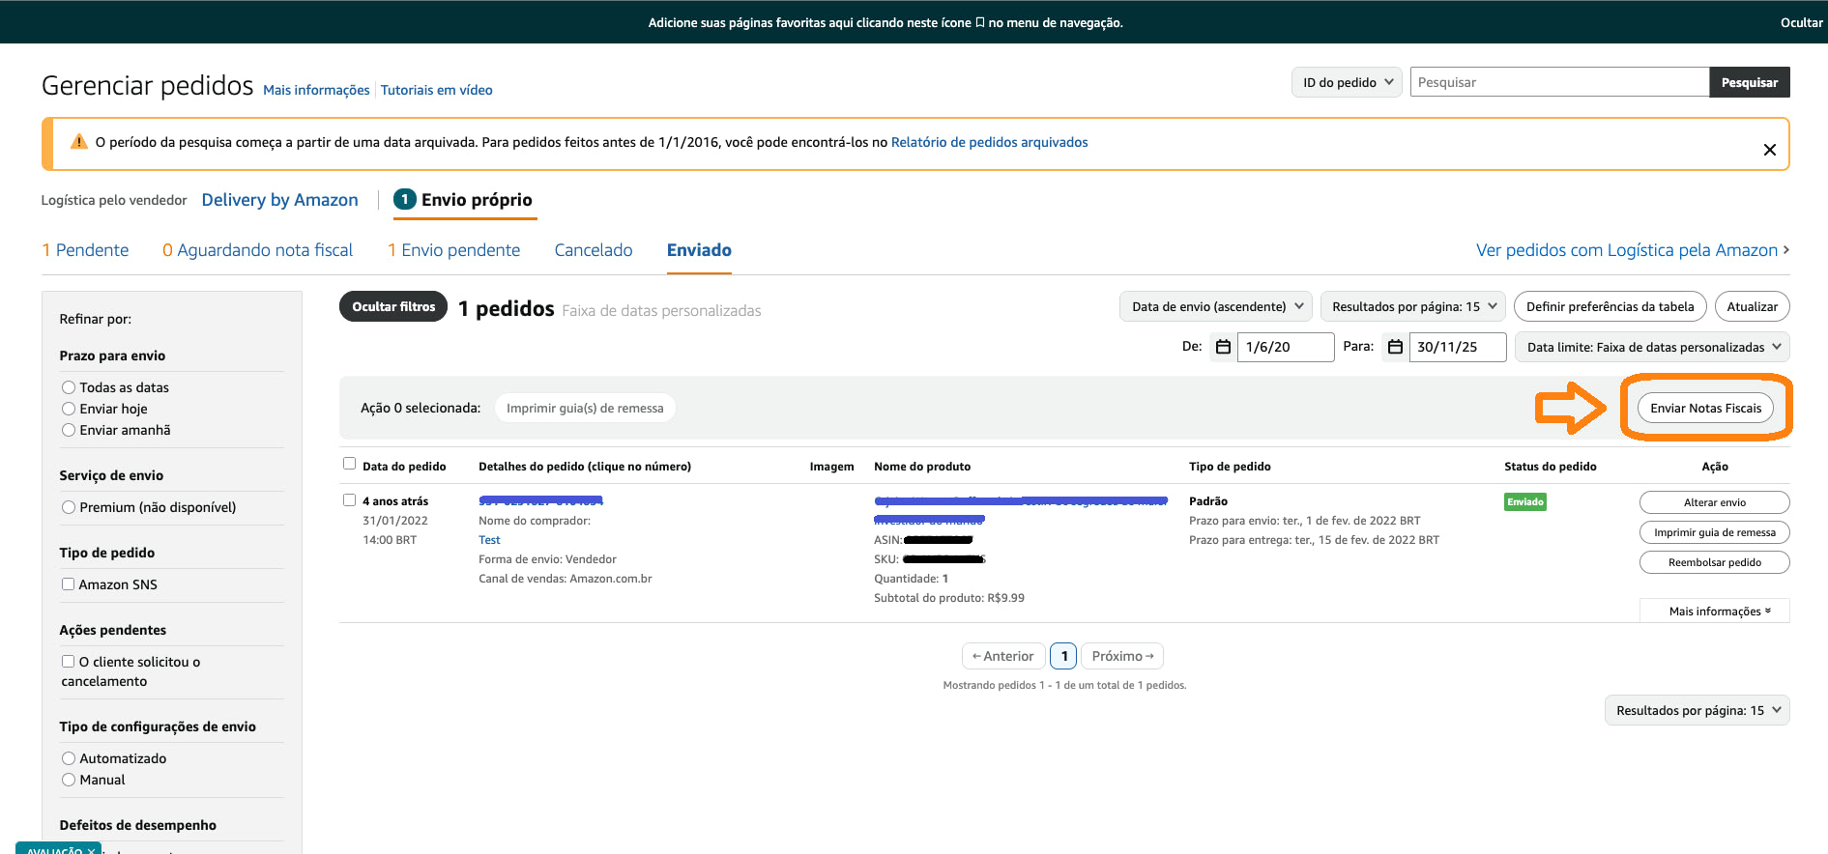Click the green Enviado status badge
1828x854 pixels.
1524,502
